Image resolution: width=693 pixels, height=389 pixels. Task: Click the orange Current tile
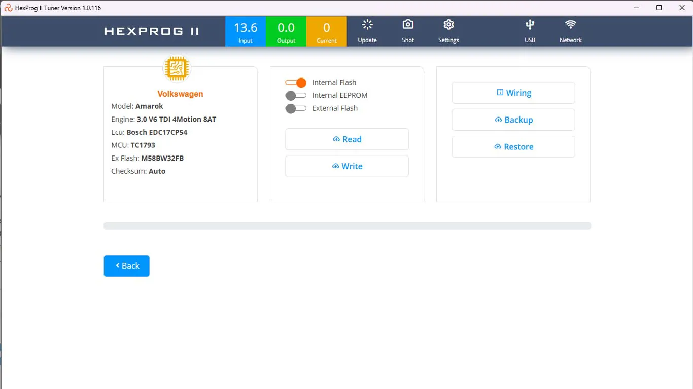point(327,31)
